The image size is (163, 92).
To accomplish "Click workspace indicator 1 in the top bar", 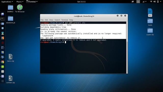I will pos(138,2).
